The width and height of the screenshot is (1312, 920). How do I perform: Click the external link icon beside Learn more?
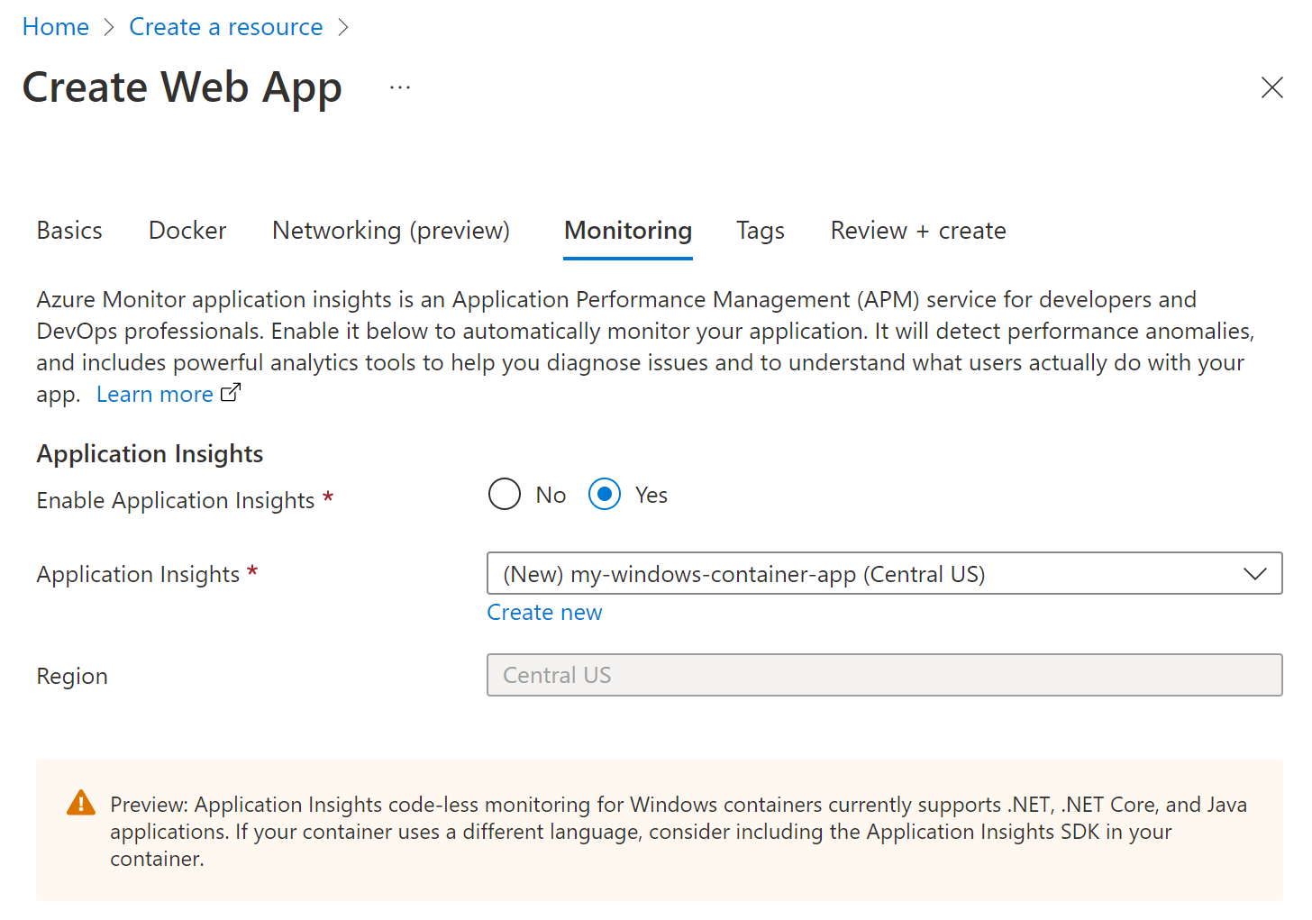tap(230, 391)
